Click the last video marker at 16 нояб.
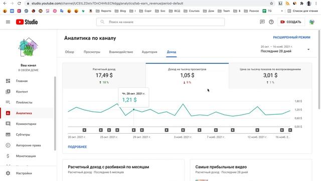The image size is (321, 181). coord(290,130)
